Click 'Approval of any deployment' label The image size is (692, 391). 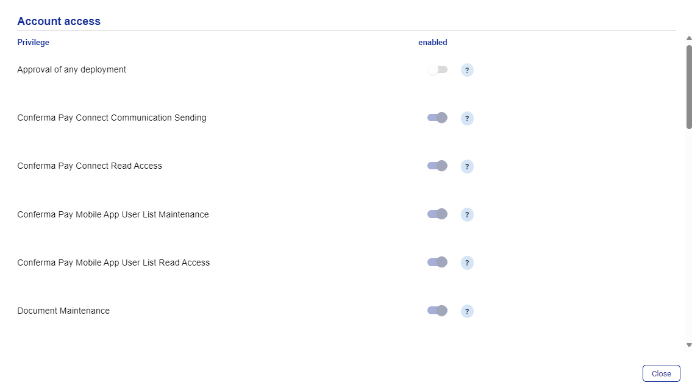point(71,69)
